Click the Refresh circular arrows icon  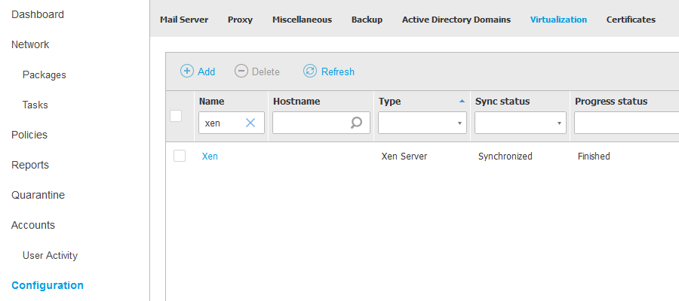point(310,71)
